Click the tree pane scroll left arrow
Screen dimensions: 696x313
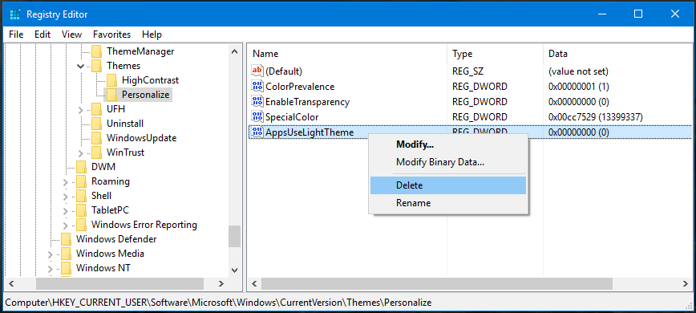coord(11,283)
